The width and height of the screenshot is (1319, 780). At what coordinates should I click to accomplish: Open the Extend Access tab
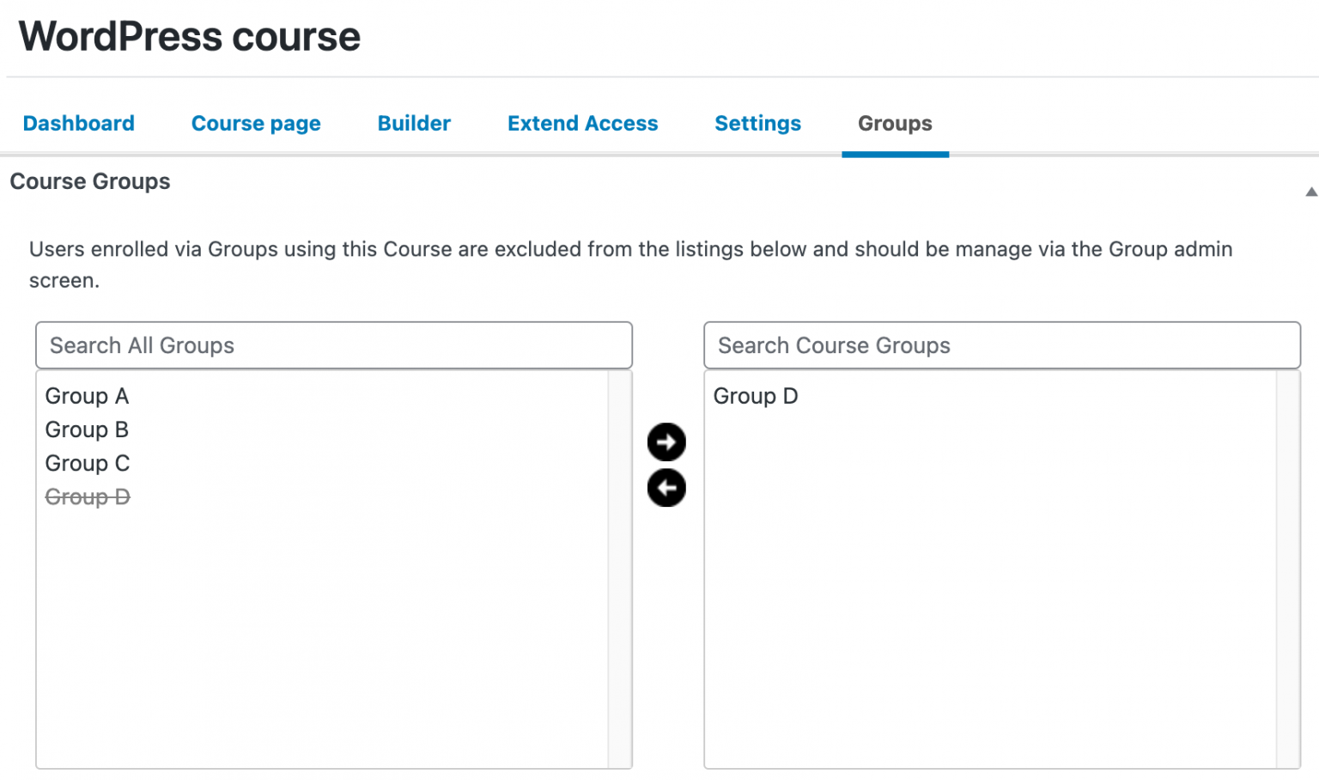(x=582, y=124)
